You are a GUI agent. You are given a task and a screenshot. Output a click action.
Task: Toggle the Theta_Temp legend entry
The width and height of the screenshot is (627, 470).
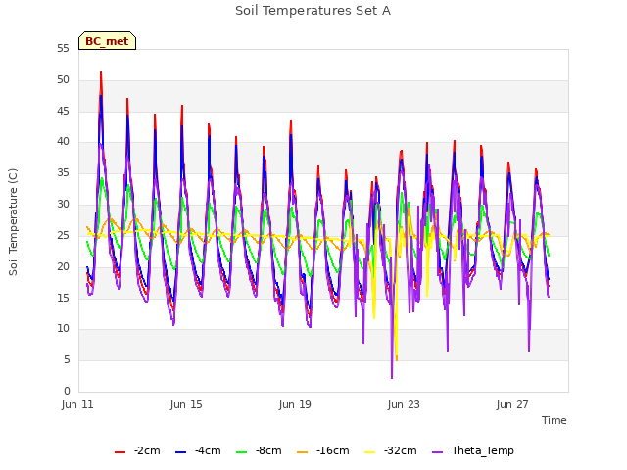click(x=473, y=450)
